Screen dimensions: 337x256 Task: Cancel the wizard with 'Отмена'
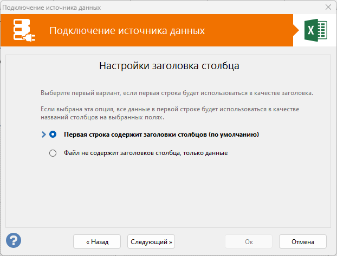tap(303, 241)
